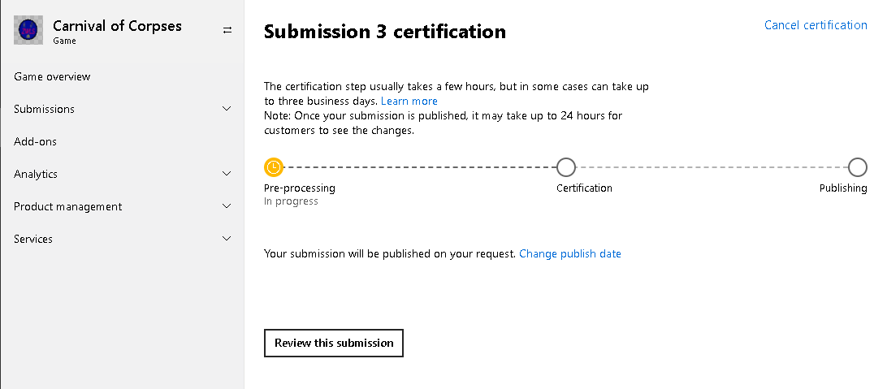Click Change publish date link
This screenshot has width=887, height=389.
tap(570, 254)
